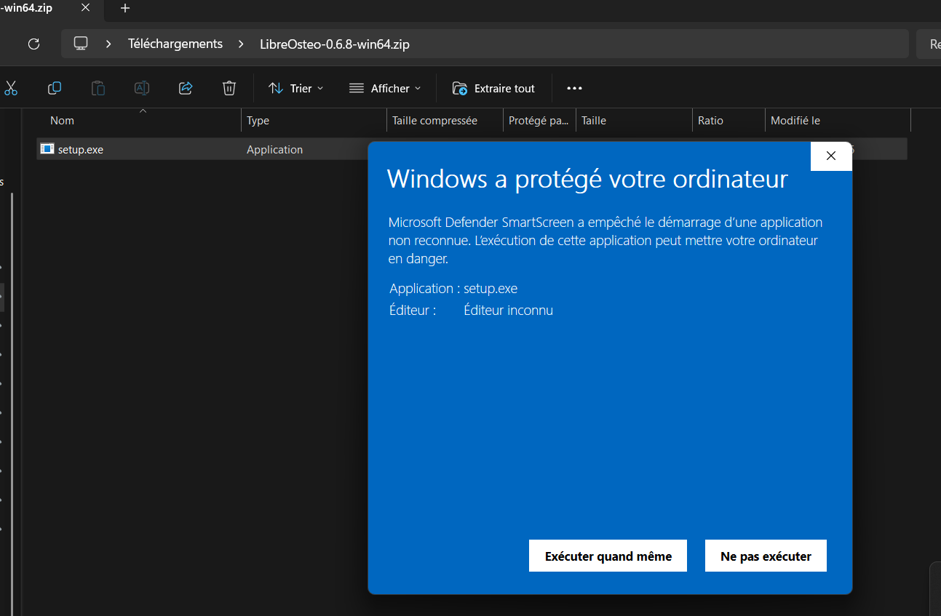This screenshot has height=616, width=941.
Task: Select Téléchargements in the address bar
Action: [175, 44]
